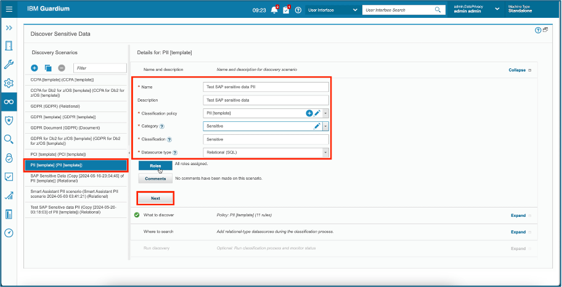This screenshot has width=562, height=287.
Task: Open the Category dropdown arrow
Action: coord(325,126)
